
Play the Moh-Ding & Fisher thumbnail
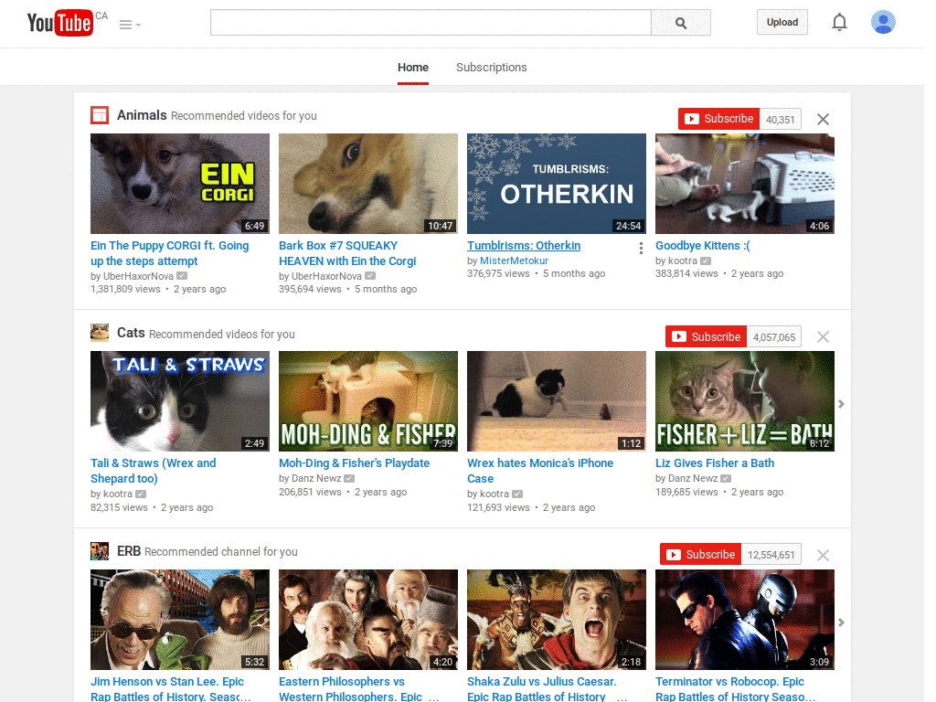pyautogui.click(x=368, y=401)
